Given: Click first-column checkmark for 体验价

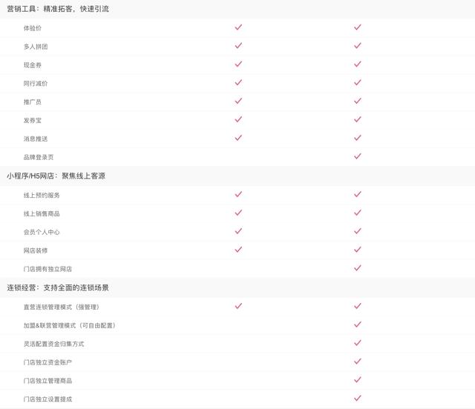Looking at the screenshot, I should [x=238, y=27].
